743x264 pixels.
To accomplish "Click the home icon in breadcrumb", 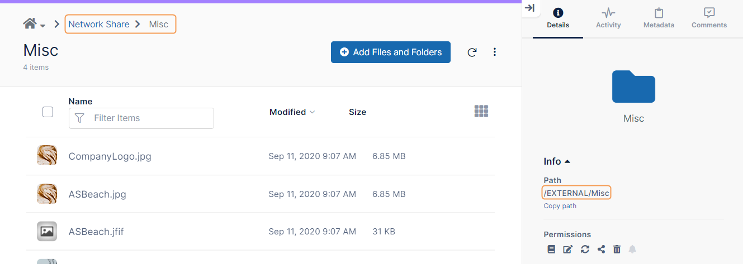I will click(30, 23).
